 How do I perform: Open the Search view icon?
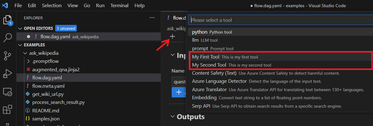click(7, 38)
